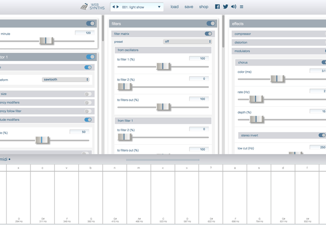This screenshot has width=326, height=225.
Task: Go to next preset arrow
Action: 118,7
